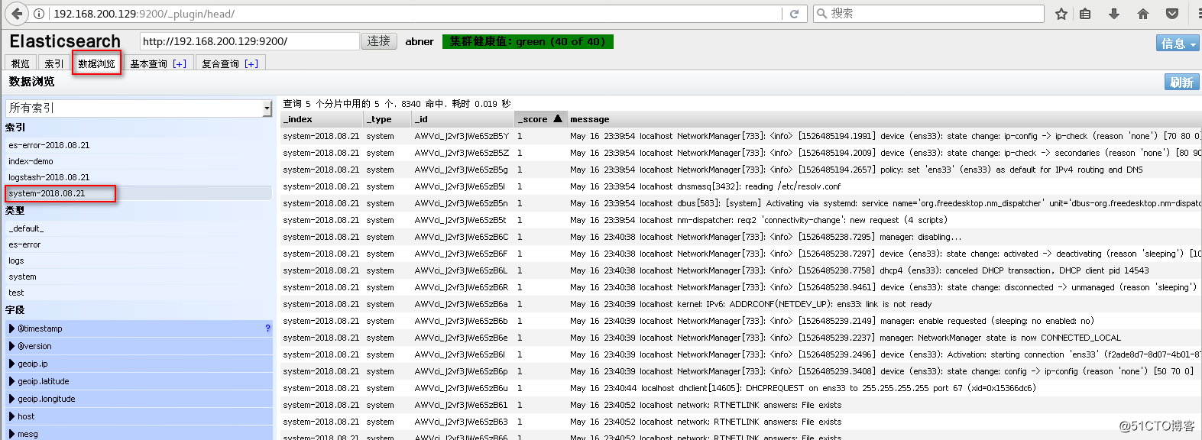
Task: Click the bookmark star icon
Action: click(1061, 14)
